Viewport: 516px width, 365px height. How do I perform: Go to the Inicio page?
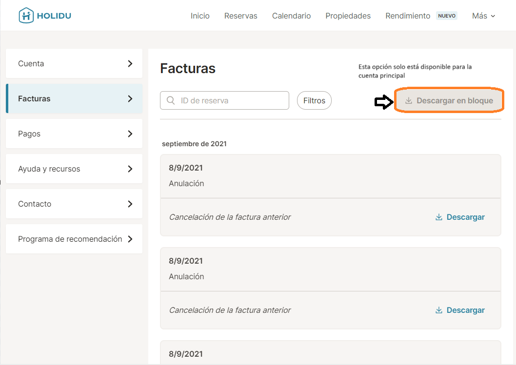click(200, 16)
